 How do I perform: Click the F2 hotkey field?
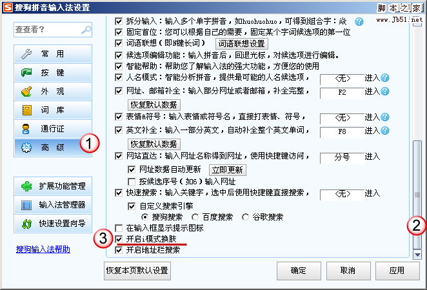point(343,93)
